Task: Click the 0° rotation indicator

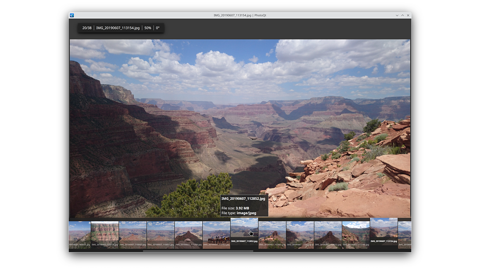Action: point(158,28)
